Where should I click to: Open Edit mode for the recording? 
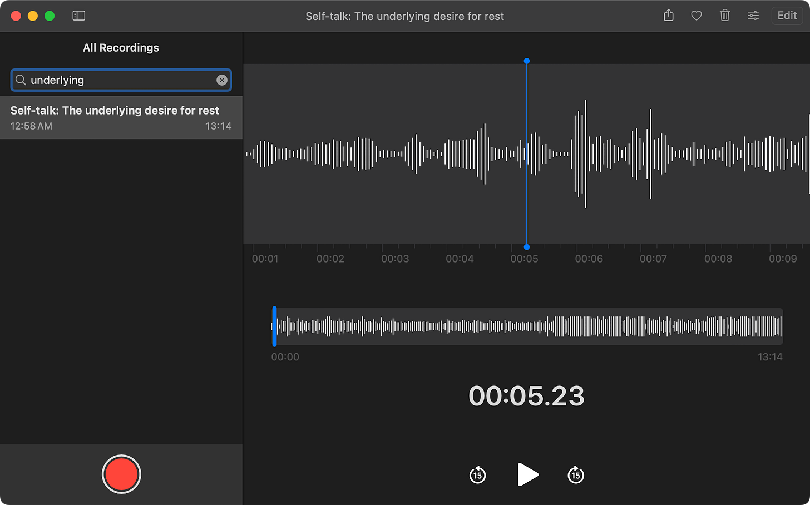[787, 16]
